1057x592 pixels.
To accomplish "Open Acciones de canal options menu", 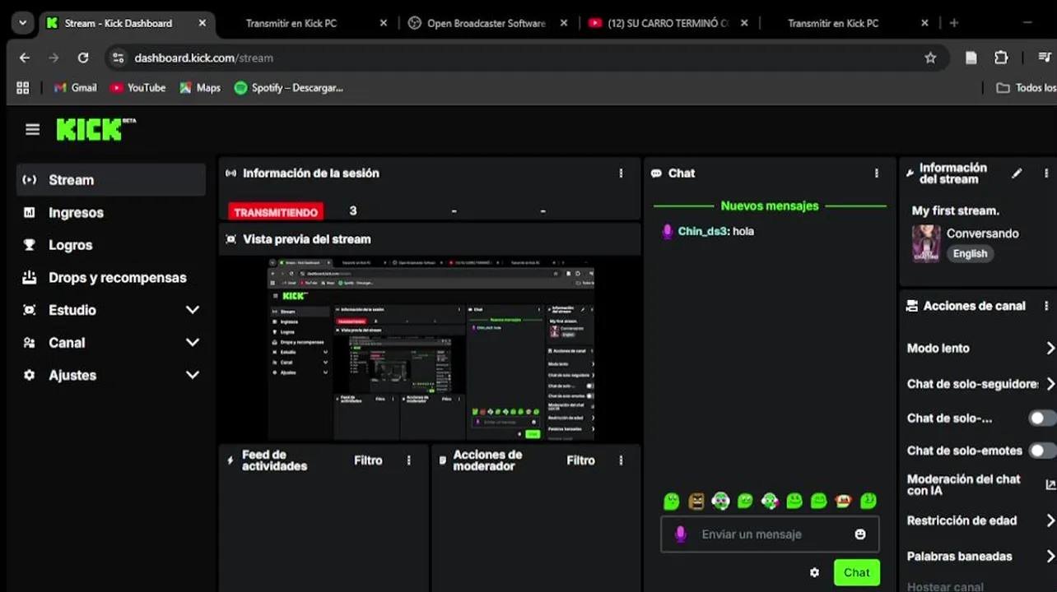I will 1046,306.
